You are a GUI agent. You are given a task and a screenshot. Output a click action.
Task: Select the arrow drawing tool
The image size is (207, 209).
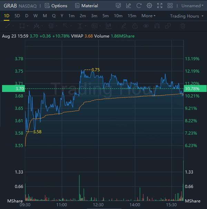pyautogui.click(x=66, y=26)
